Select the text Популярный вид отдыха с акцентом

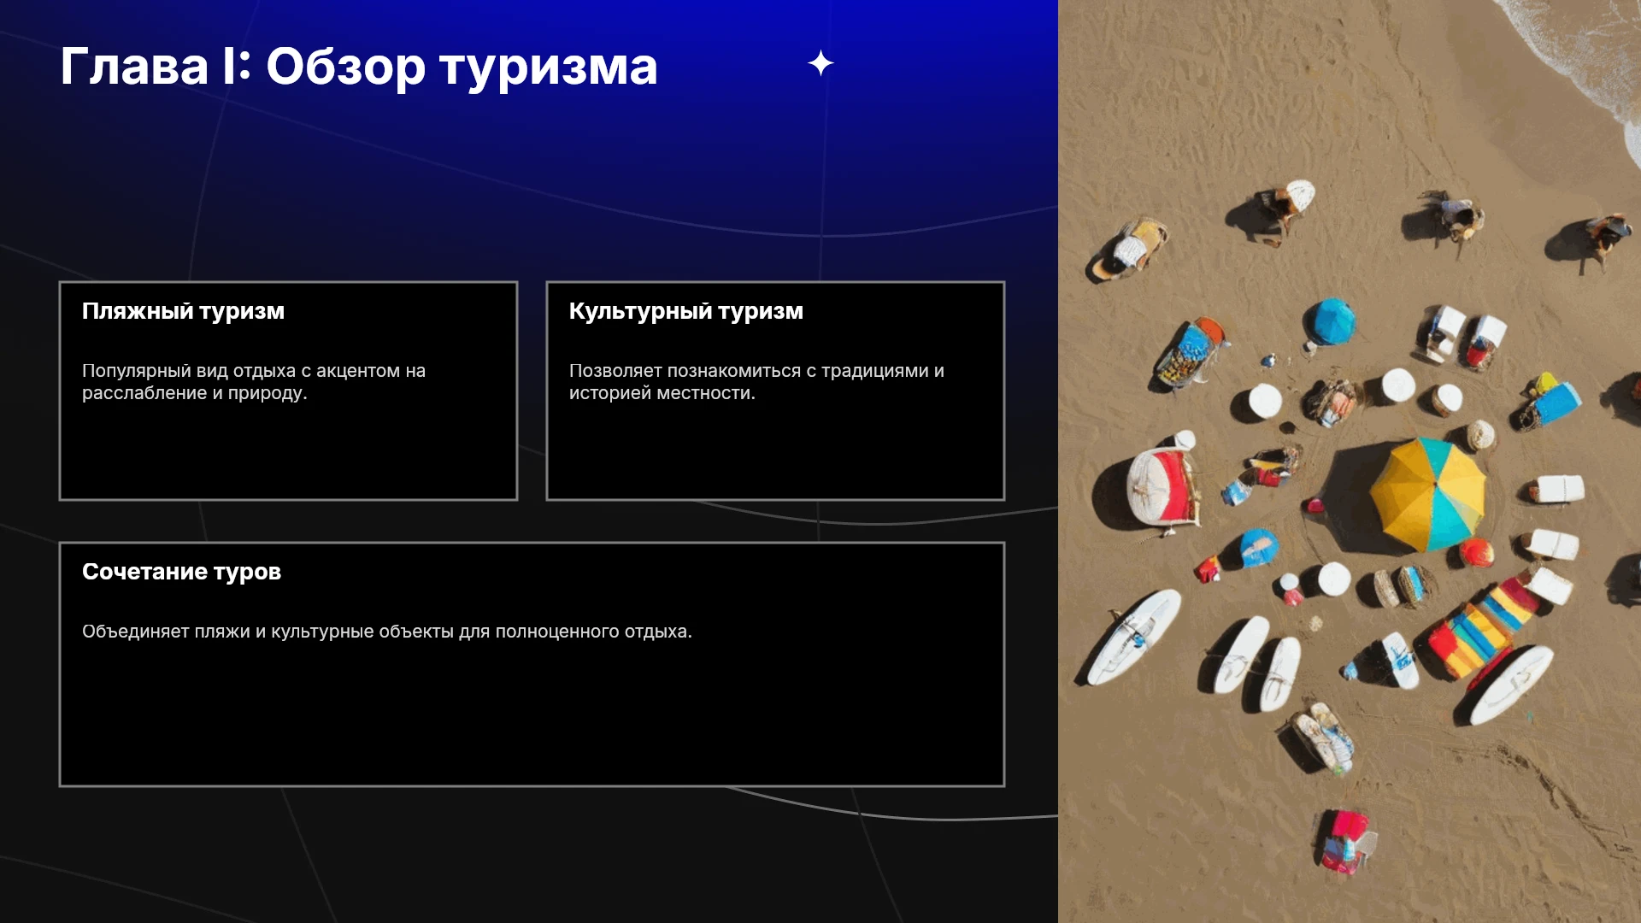242,371
